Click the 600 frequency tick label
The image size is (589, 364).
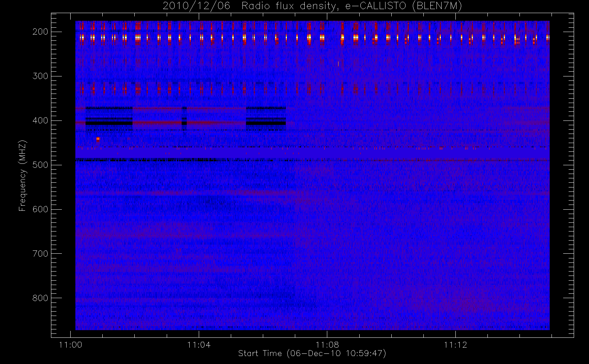40,209
